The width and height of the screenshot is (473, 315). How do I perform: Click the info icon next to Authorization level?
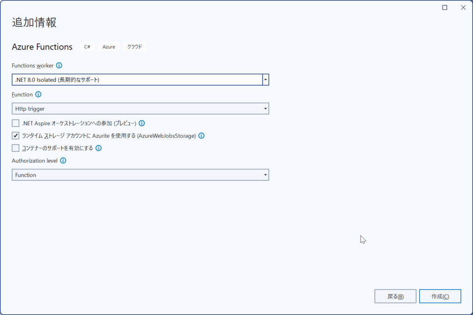click(x=63, y=161)
